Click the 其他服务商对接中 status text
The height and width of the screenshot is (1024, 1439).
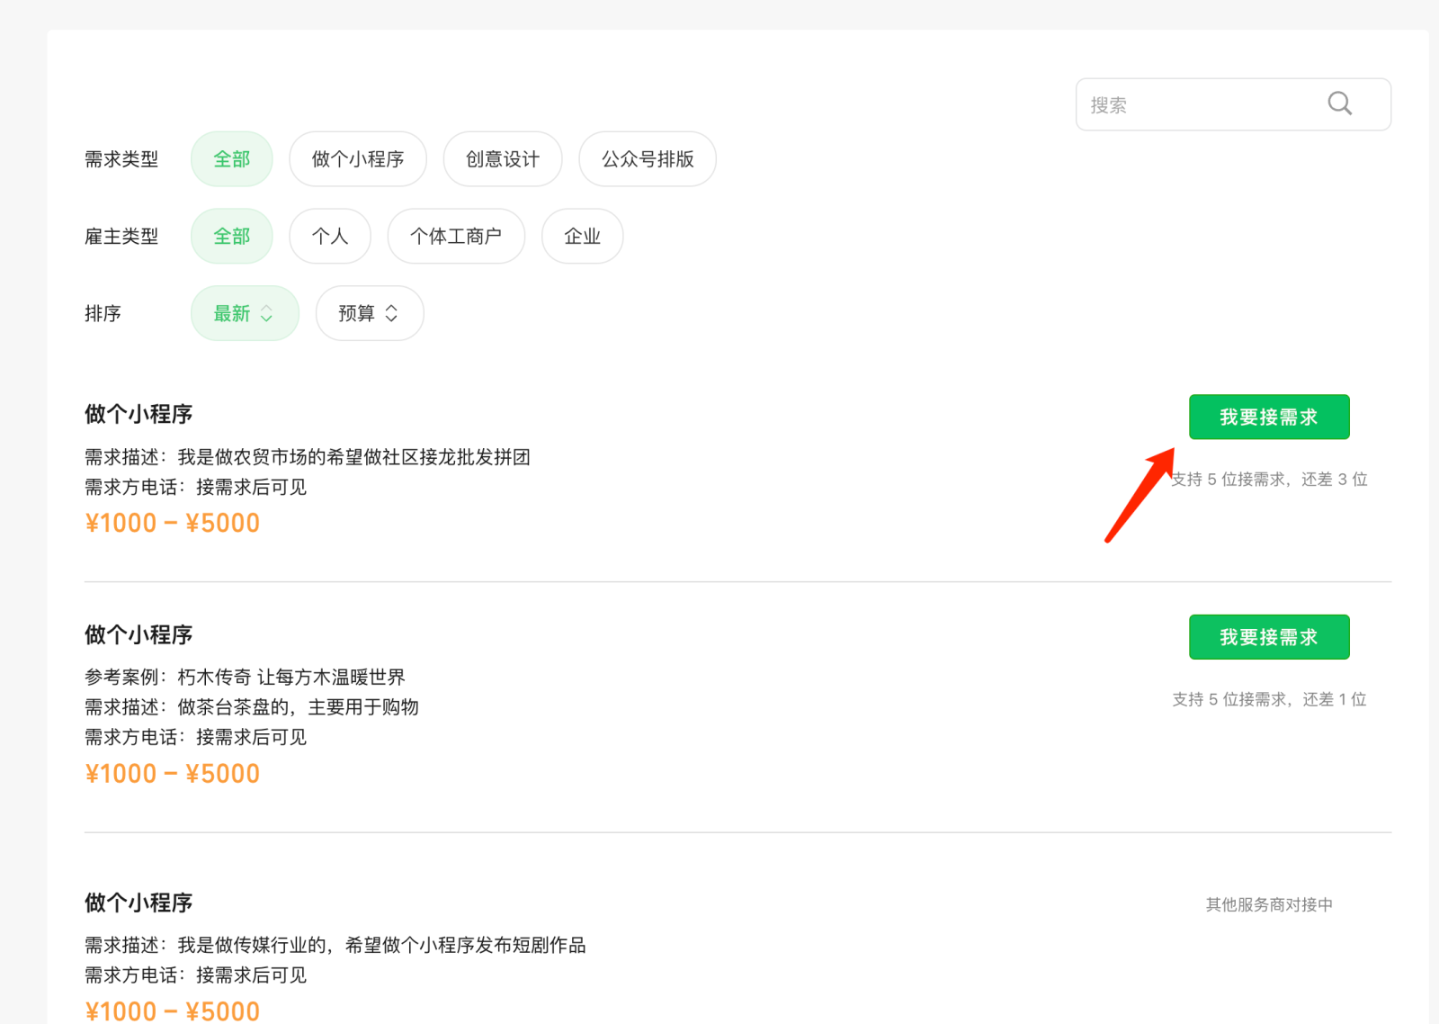(1269, 904)
